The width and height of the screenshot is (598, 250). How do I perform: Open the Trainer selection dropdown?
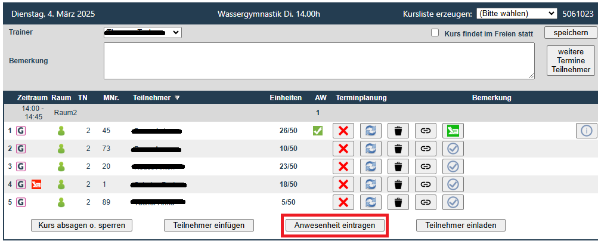(142, 33)
